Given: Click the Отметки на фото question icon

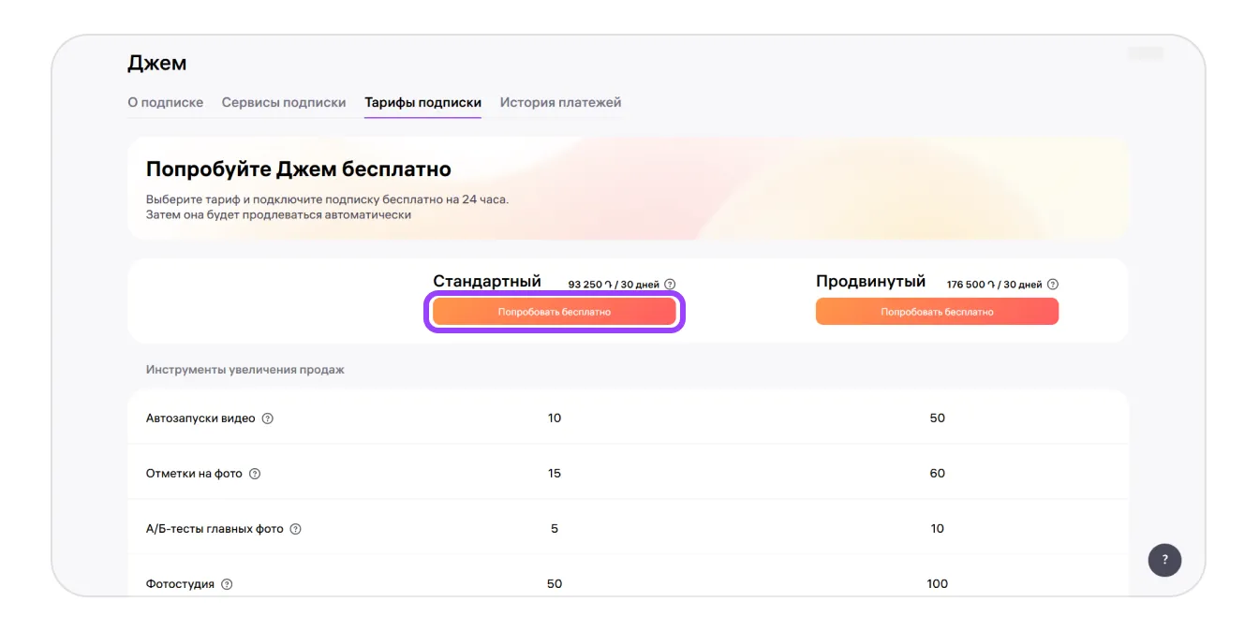Looking at the screenshot, I should point(255,474).
